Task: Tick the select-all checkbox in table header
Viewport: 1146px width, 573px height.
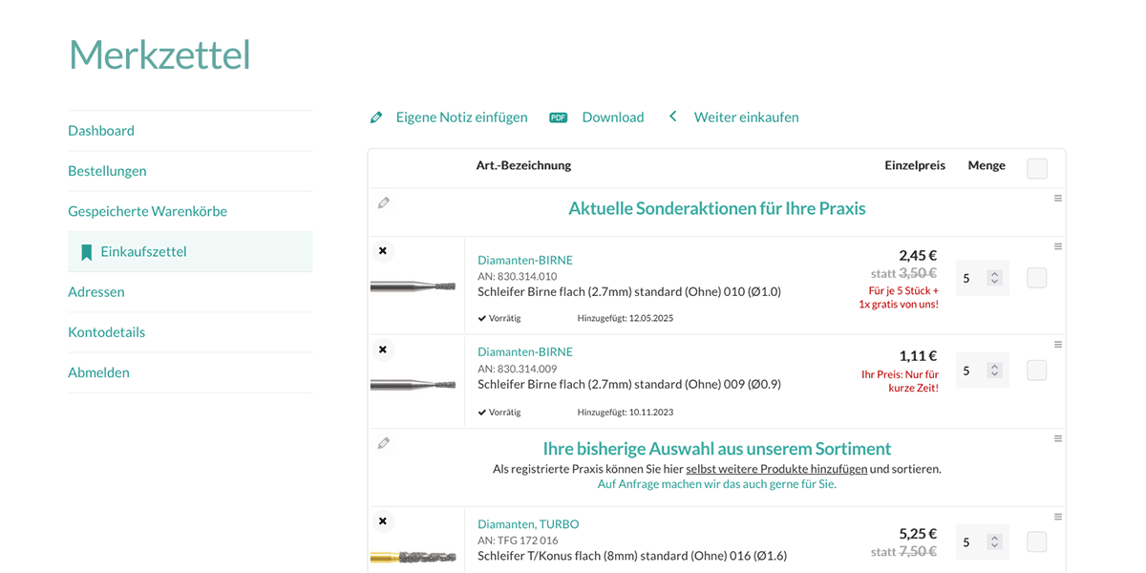Action: 1037,168
